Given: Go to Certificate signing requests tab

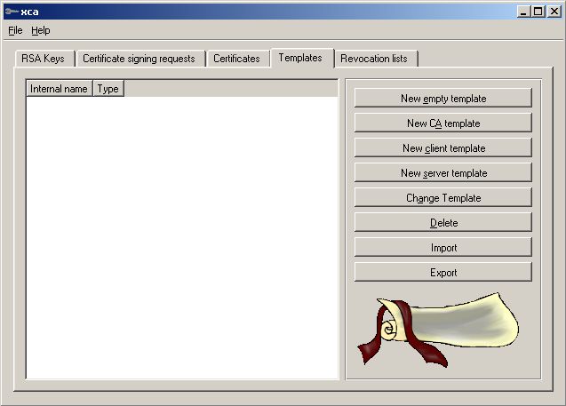Looking at the screenshot, I should 139,59.
